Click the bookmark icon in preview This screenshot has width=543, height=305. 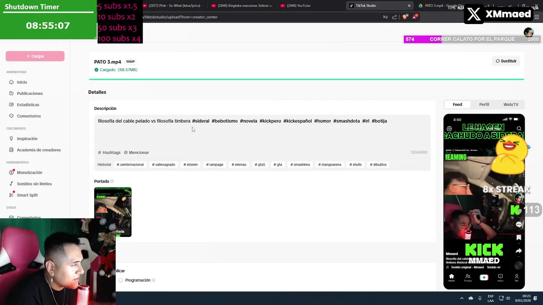pyautogui.click(x=518, y=238)
